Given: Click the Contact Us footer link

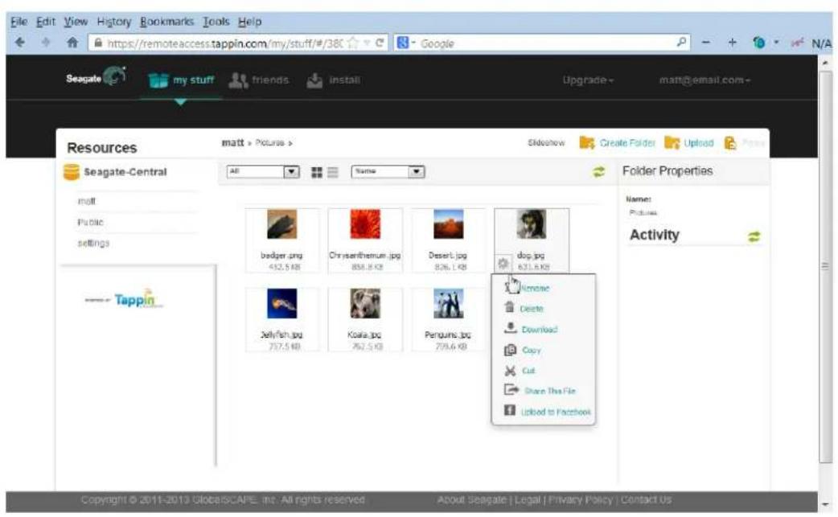Looking at the screenshot, I should (x=646, y=500).
